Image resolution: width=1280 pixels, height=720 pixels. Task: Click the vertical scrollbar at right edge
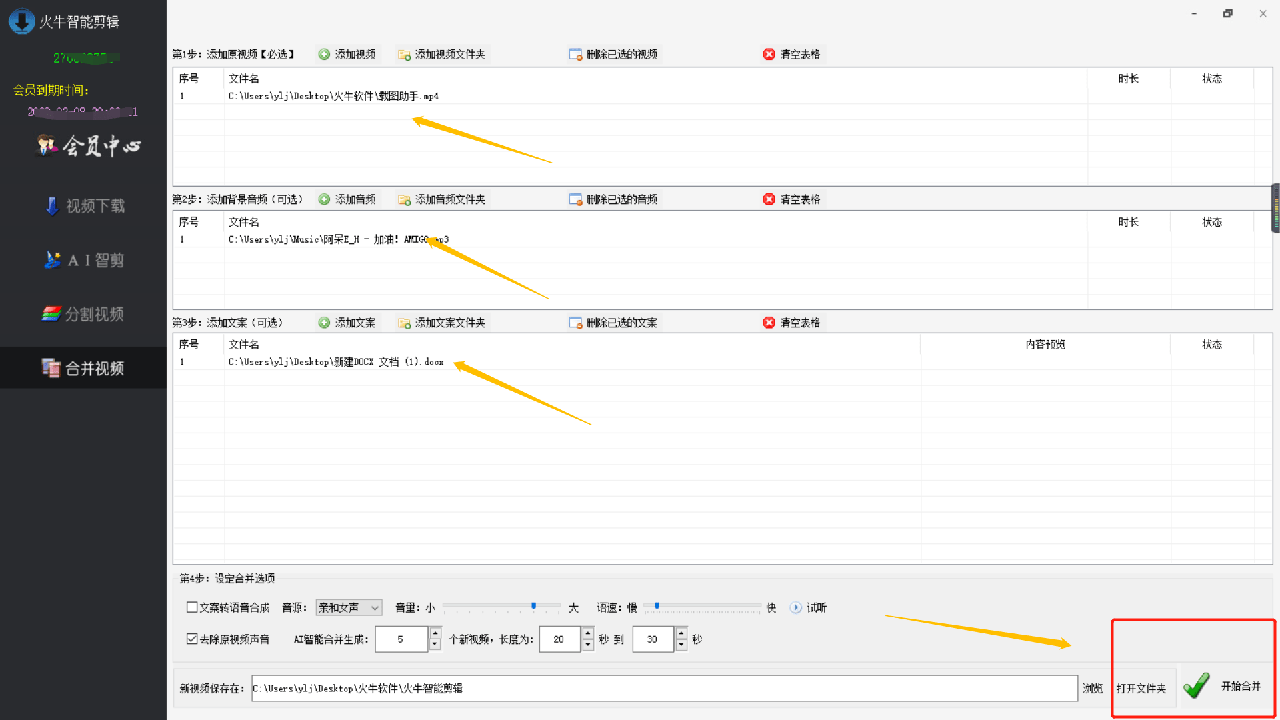[1276, 208]
